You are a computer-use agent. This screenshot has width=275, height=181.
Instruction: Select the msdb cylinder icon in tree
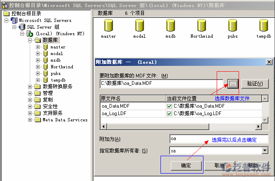click(45, 60)
